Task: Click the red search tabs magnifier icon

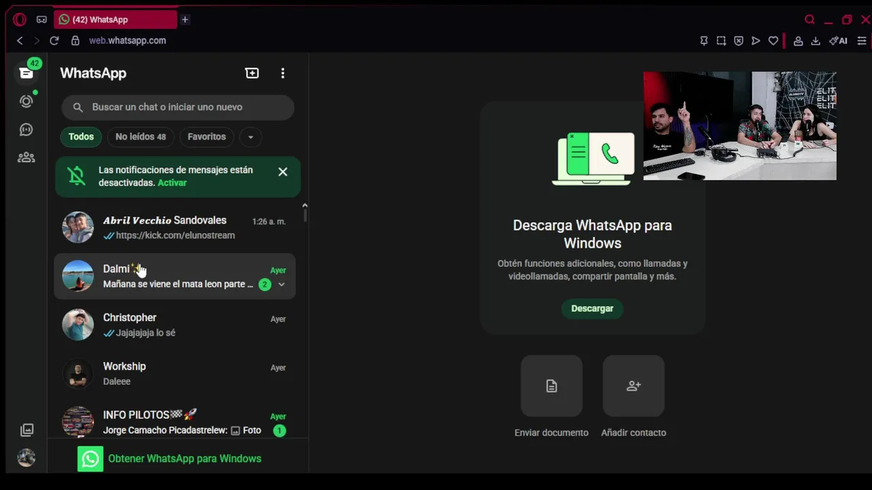Action: tap(809, 20)
